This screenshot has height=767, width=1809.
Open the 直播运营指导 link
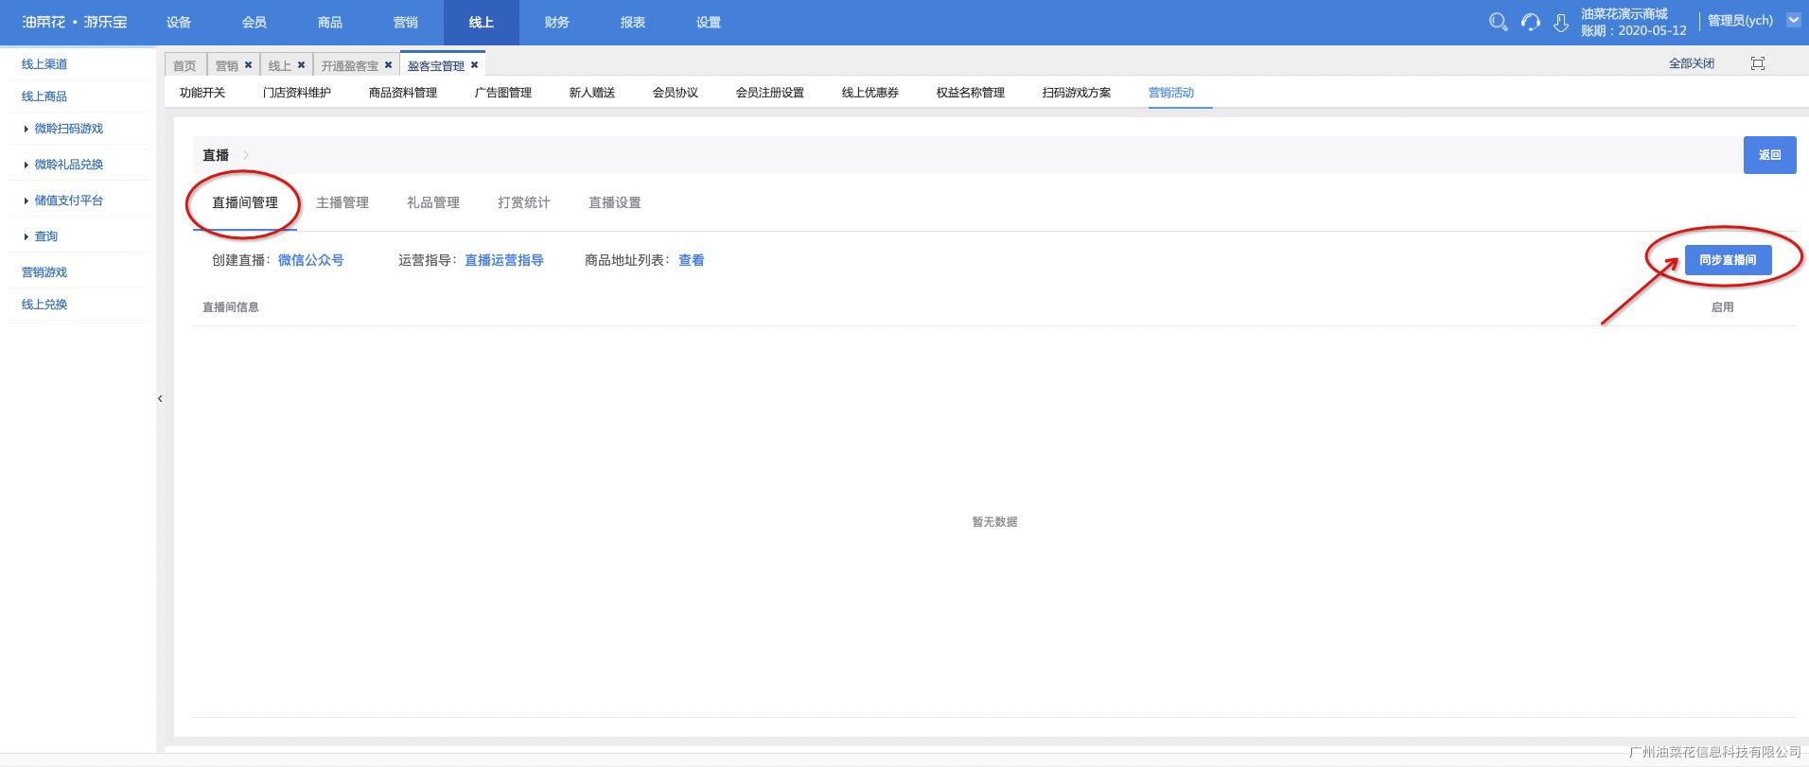pos(504,260)
